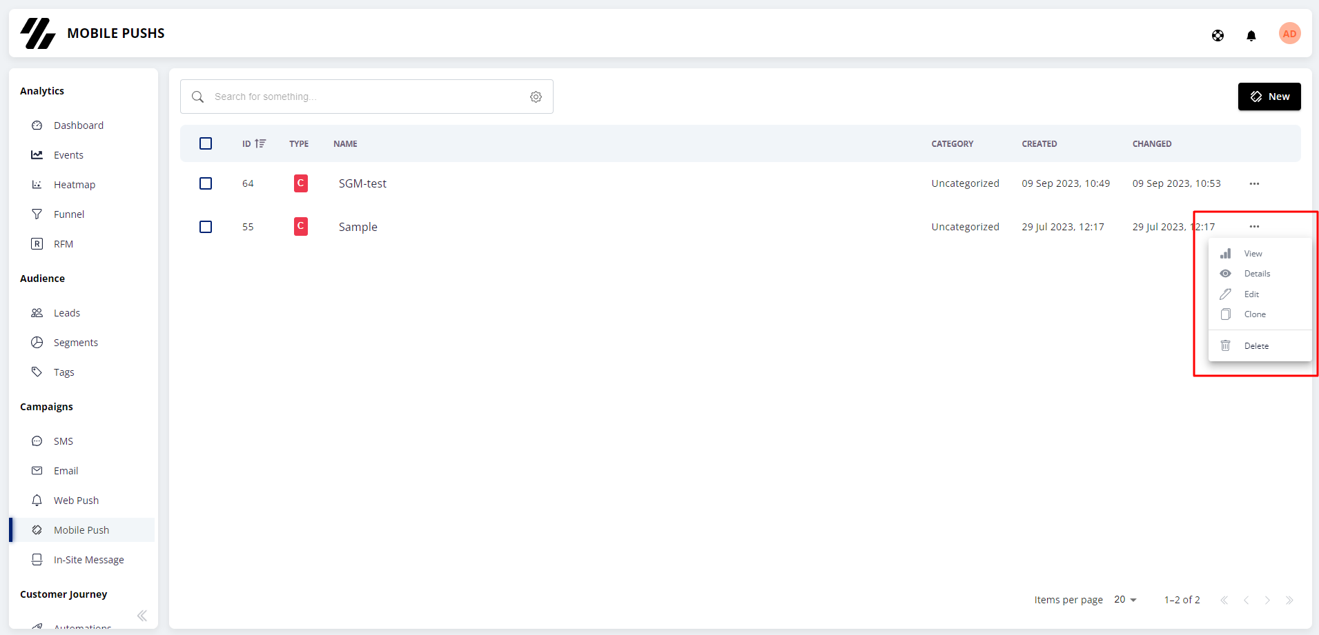This screenshot has height=635, width=1319.
Task: Focus the search for something field
Action: point(367,97)
